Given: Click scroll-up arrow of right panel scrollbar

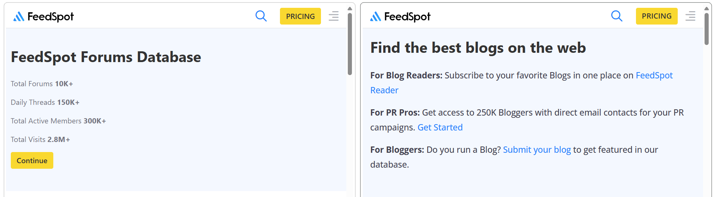Looking at the screenshot, I should click(706, 9).
